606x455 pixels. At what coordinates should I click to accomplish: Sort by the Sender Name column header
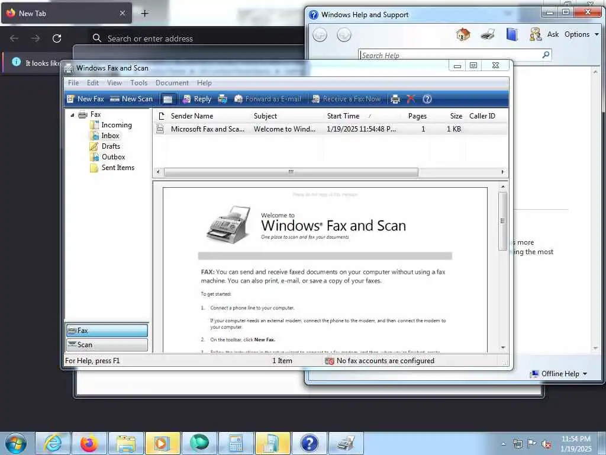click(192, 116)
